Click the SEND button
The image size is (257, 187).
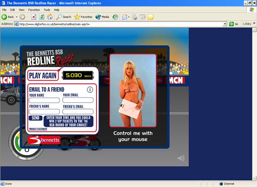click(35, 118)
